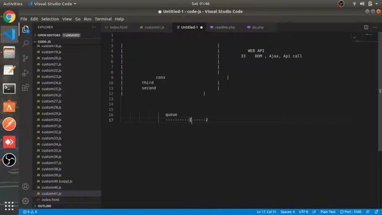Expand the Open Editors section
The height and width of the screenshot is (215, 382).
[57, 35]
